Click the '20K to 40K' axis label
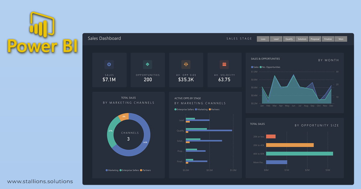Screen dimensions: 361x189 pyautogui.click(x=259, y=145)
